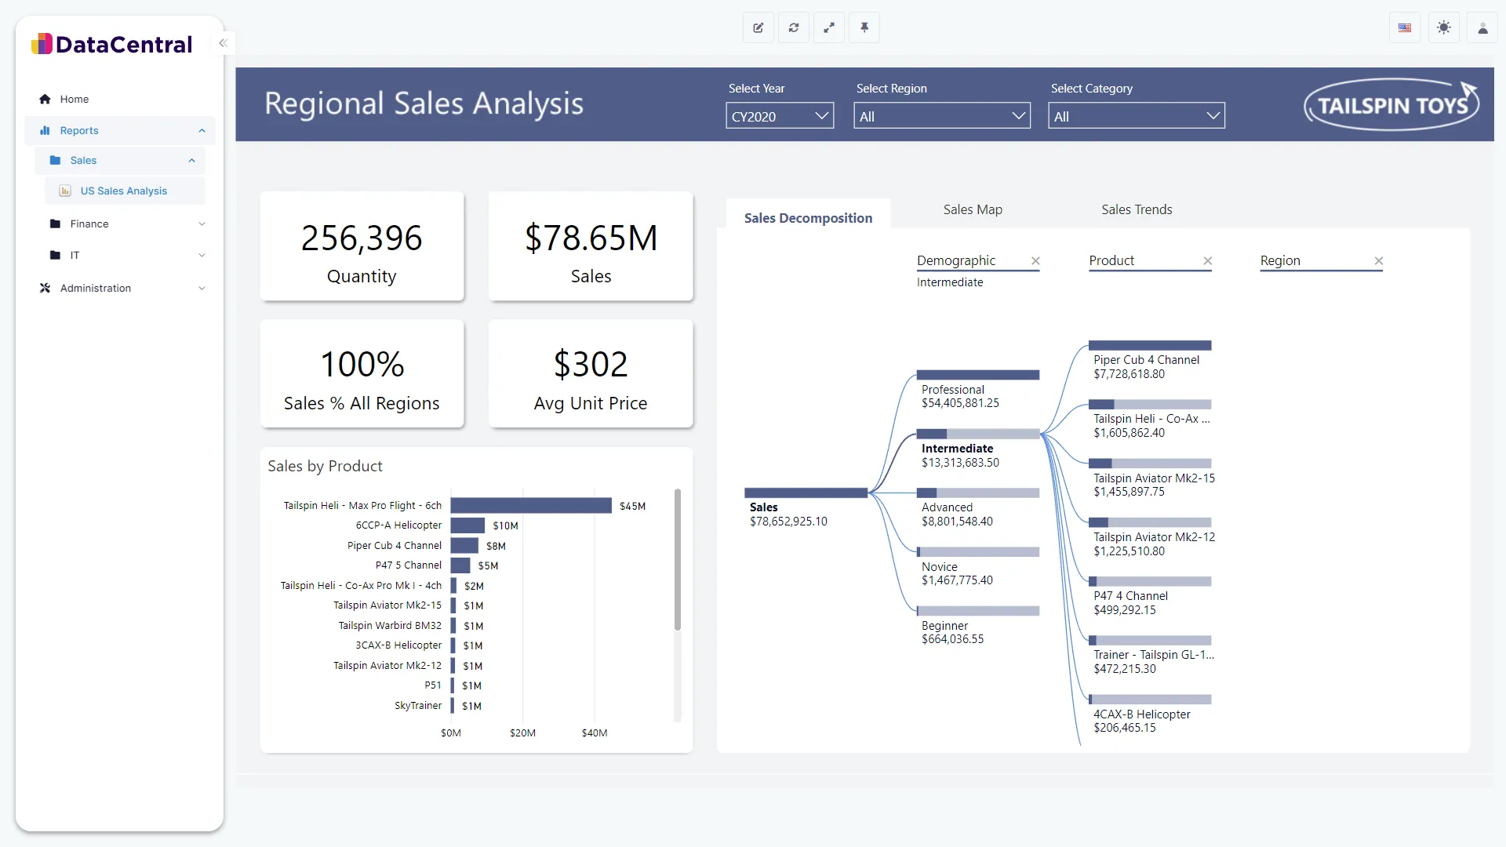Click the pin icon in top toolbar
Viewport: 1506px width, 847px height.
click(864, 27)
